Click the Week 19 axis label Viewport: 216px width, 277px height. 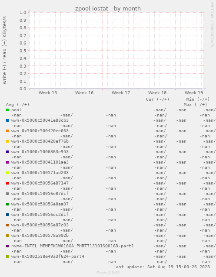tap(194, 93)
